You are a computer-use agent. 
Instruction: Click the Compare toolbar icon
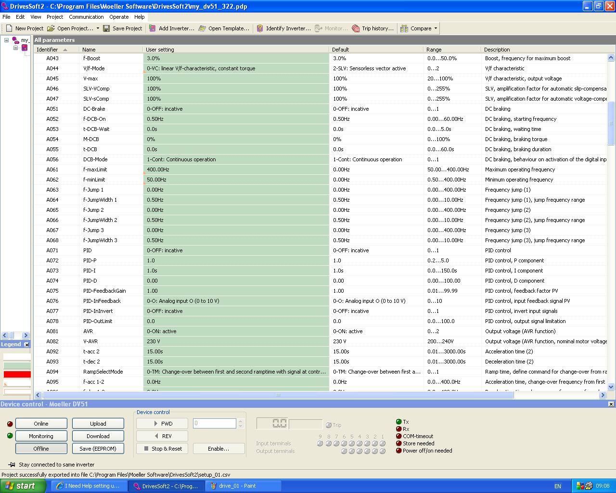404,28
